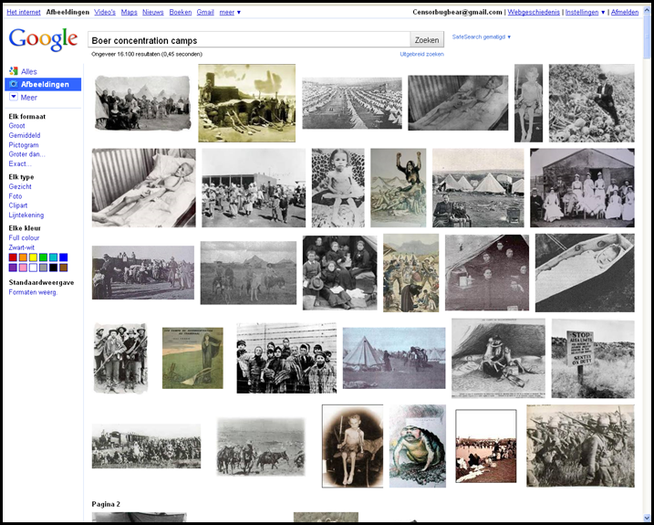Select the black colour swatch

[53, 268]
